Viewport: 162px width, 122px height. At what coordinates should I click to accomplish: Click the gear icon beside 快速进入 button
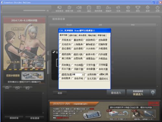(x=153, y=93)
